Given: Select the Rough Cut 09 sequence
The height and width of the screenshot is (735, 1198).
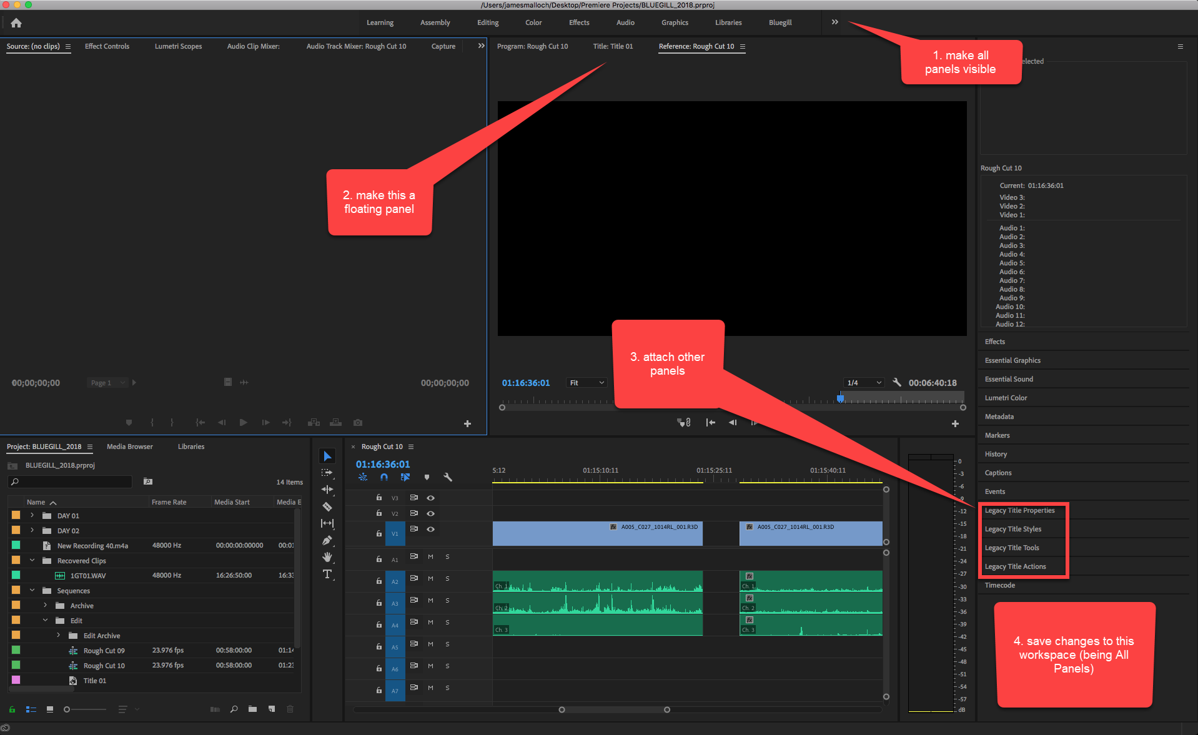Looking at the screenshot, I should pyautogui.click(x=104, y=650).
